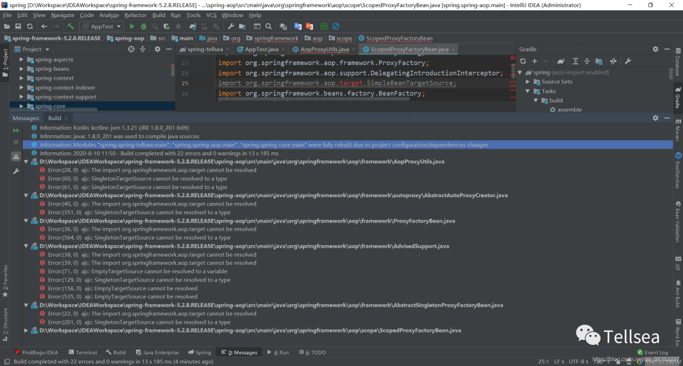Click the Save All toolbar icon
683x366 pixels.
(x=18, y=27)
